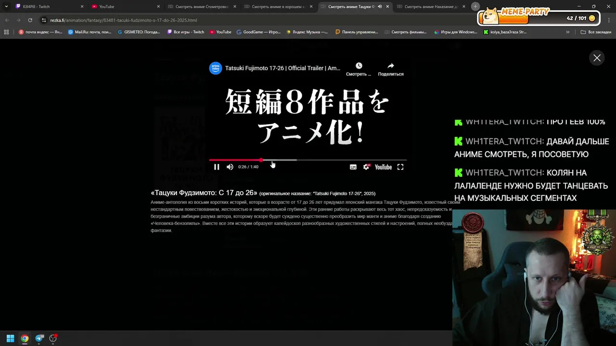Go back to previous page
Viewport: 616px width, 346px height.
[7, 20]
